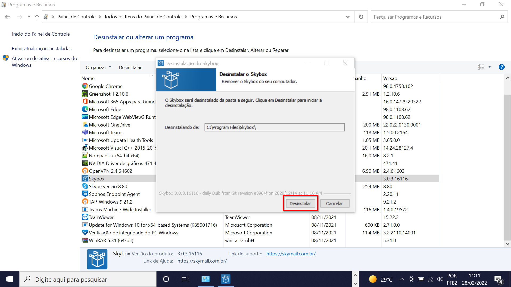The height and width of the screenshot is (287, 511).
Task: Click the TeamViewer icon in list
Action: 85,217
